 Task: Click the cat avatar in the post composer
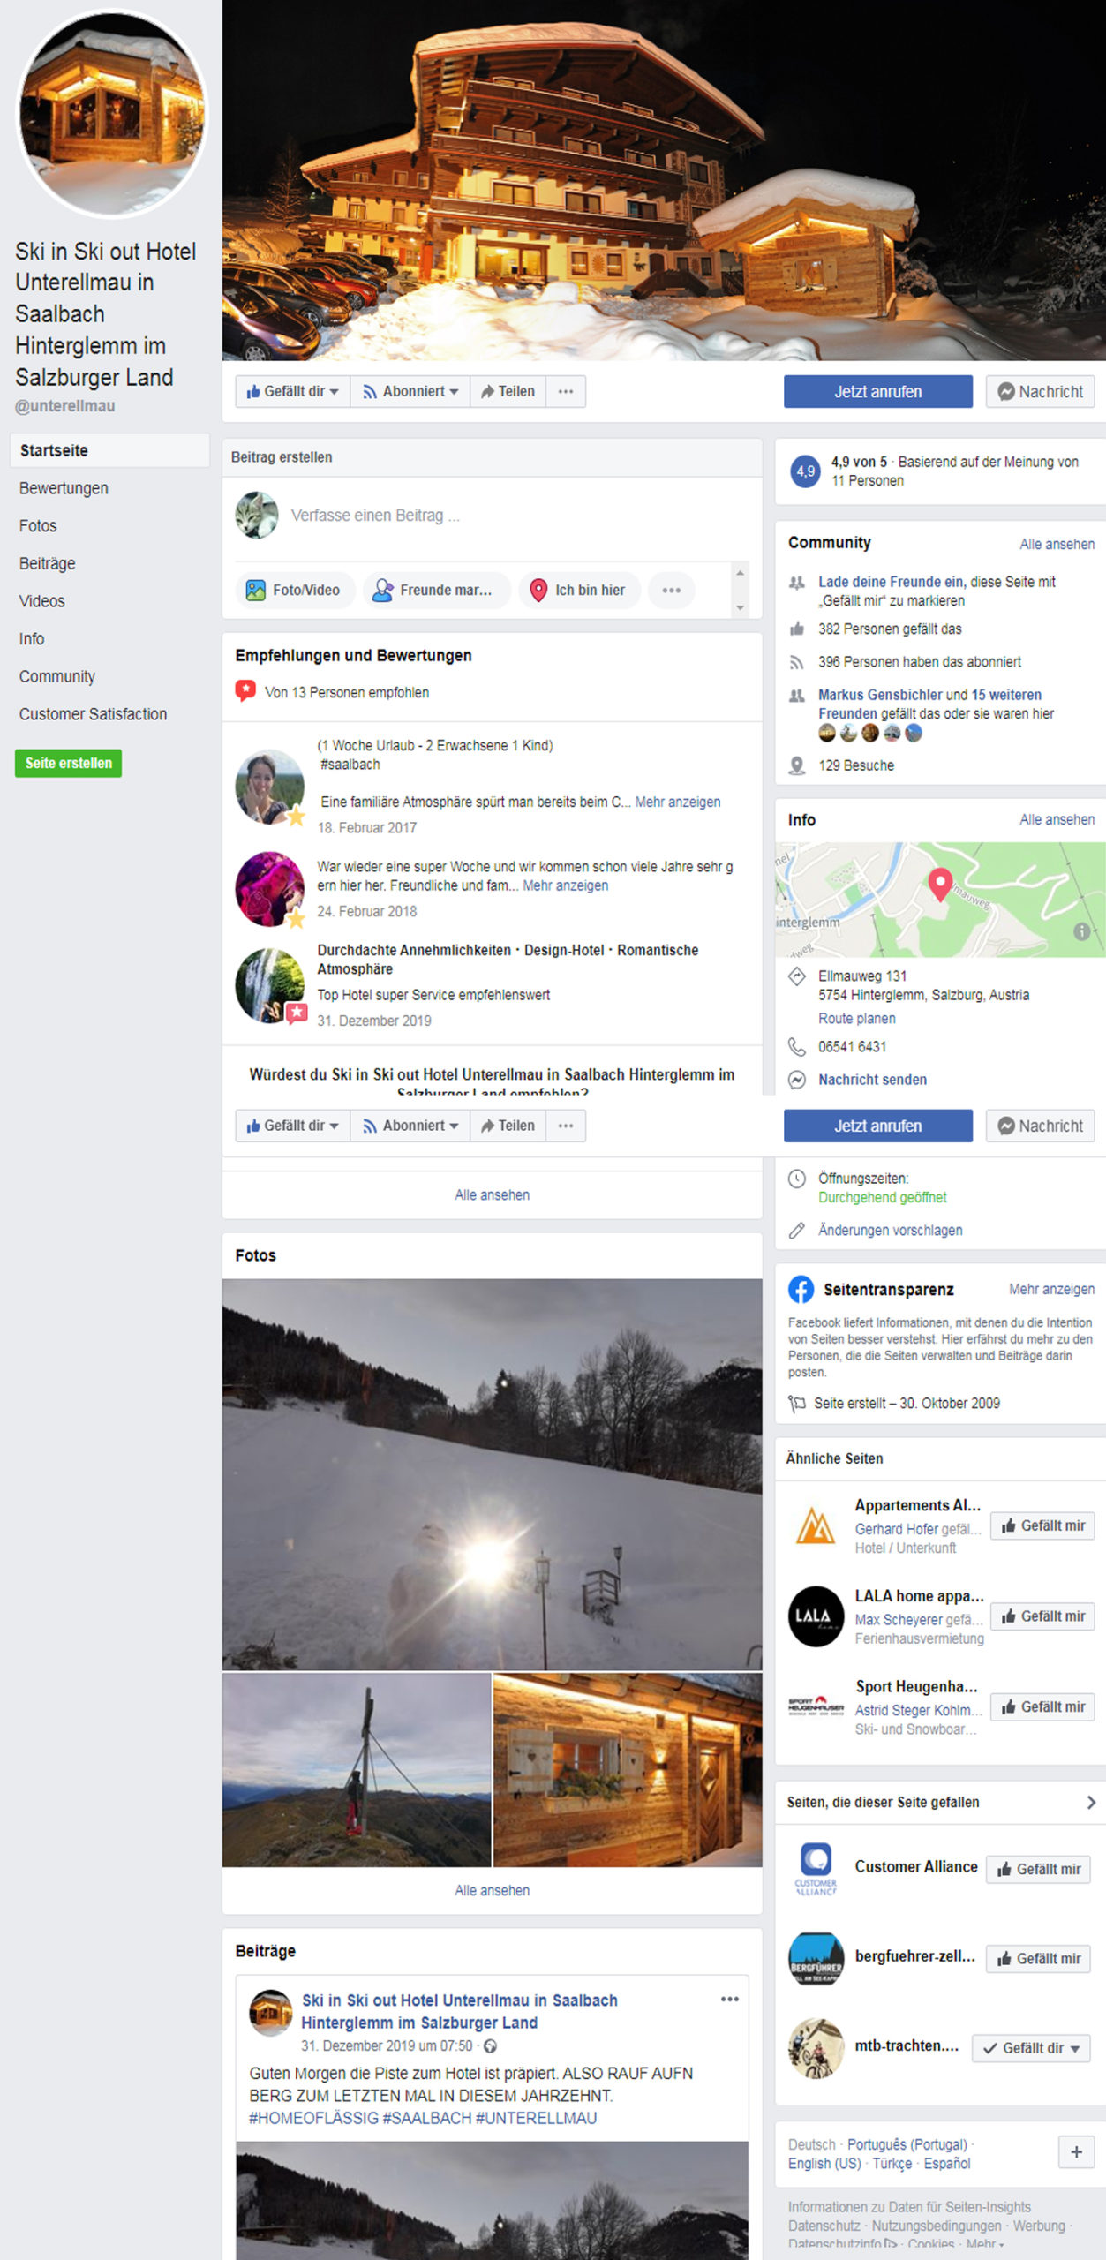click(x=257, y=515)
